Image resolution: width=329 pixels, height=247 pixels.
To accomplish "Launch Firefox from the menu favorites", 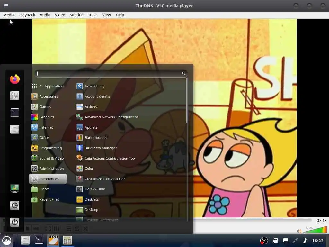I will (15, 79).
